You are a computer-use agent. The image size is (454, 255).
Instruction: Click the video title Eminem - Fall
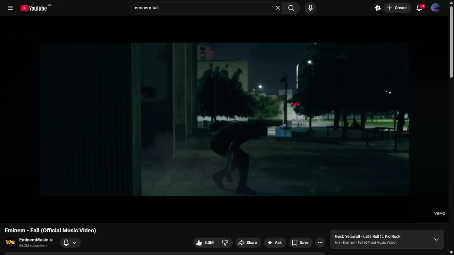pos(50,230)
